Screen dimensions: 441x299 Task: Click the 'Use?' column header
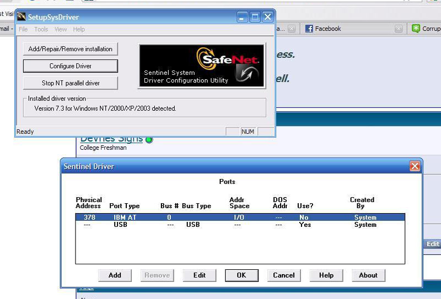305,206
